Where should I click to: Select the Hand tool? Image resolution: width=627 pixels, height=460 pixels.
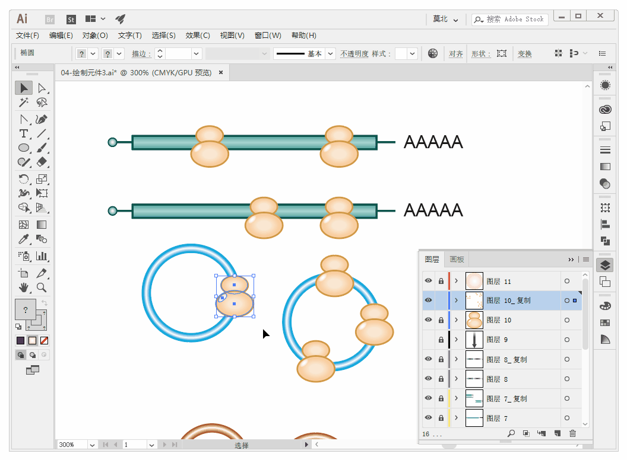pos(24,287)
